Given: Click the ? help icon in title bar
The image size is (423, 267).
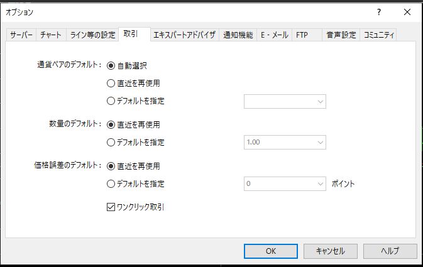Looking at the screenshot, I should tap(379, 12).
